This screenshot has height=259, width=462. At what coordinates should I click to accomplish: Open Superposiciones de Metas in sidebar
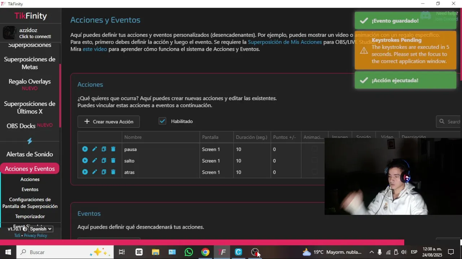coord(30,63)
